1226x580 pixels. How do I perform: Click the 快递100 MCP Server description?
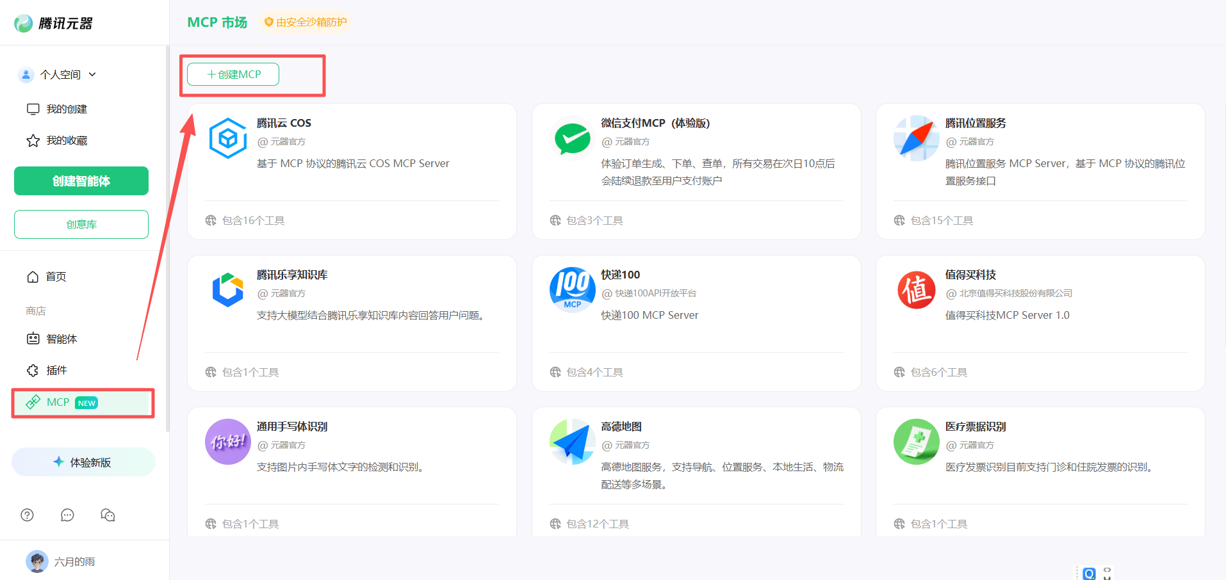coord(650,315)
